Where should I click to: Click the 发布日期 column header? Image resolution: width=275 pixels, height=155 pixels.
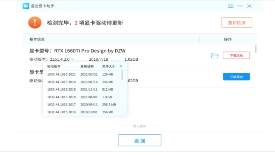87,66
